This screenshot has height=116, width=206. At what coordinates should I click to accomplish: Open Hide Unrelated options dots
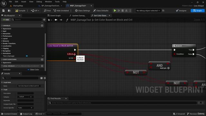point(71,11)
